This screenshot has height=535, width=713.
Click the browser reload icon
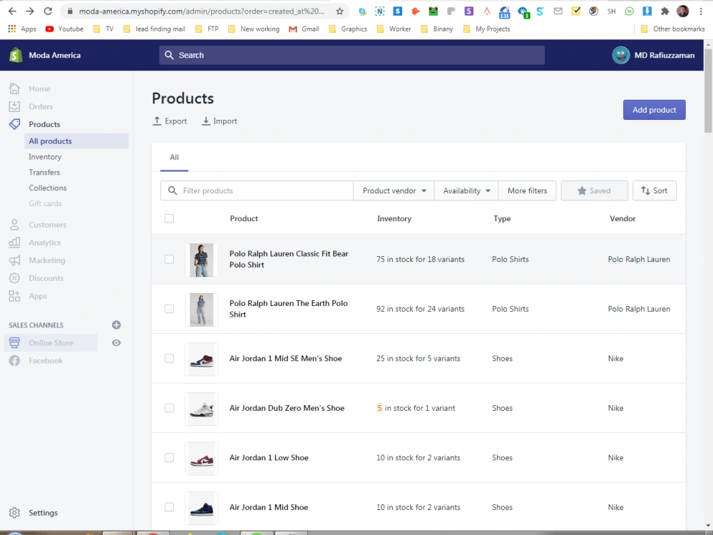[x=48, y=11]
